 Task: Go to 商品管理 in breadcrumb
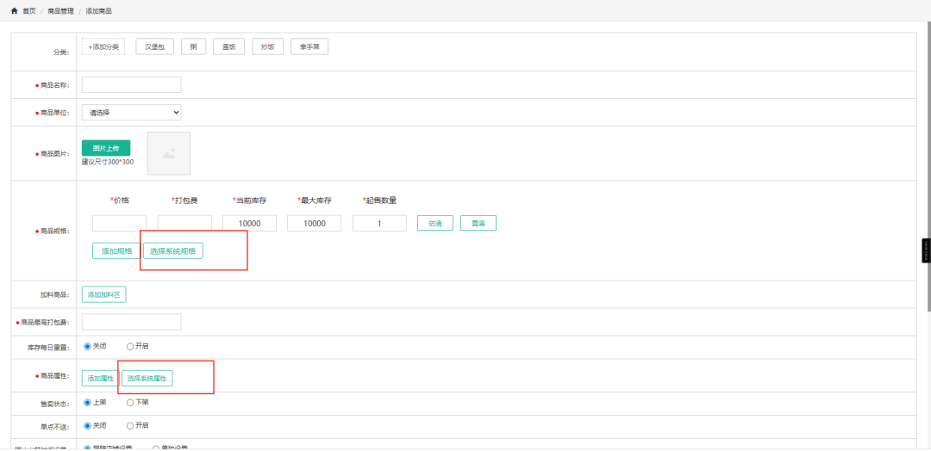[59, 11]
